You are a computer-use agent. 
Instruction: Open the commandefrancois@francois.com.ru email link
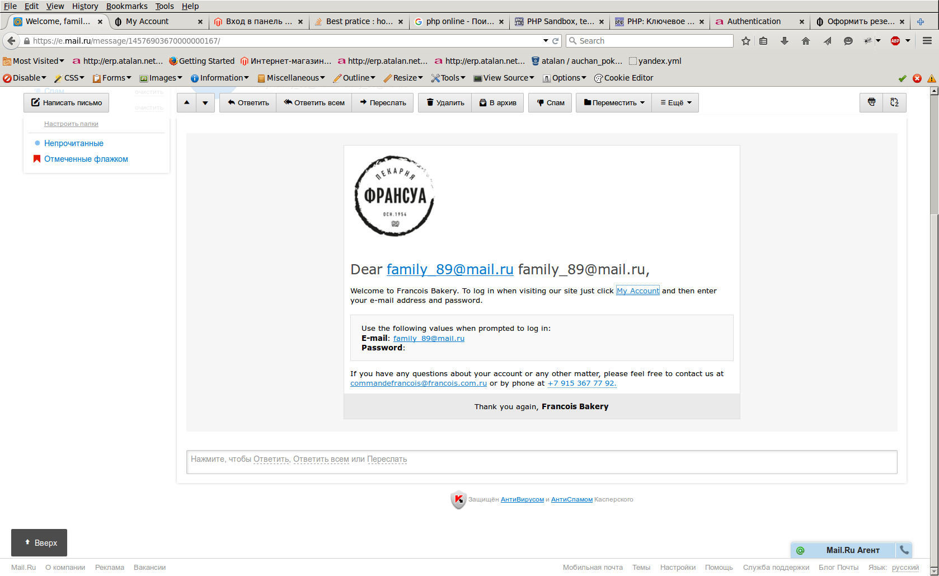(419, 383)
